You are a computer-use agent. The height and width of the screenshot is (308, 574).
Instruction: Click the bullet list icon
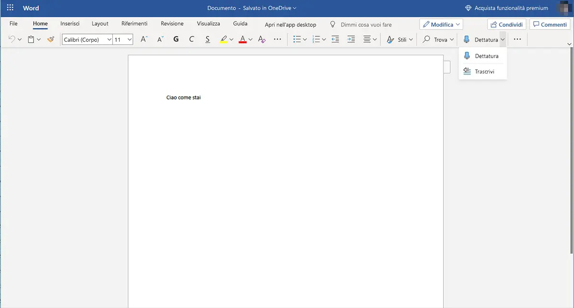coord(297,40)
